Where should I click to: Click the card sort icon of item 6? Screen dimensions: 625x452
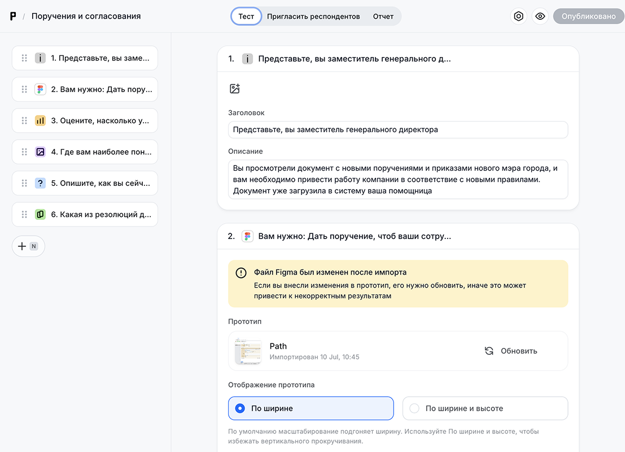pos(40,215)
